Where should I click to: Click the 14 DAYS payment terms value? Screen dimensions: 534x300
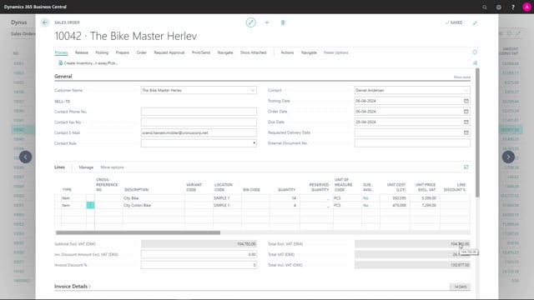pyautogui.click(x=460, y=287)
